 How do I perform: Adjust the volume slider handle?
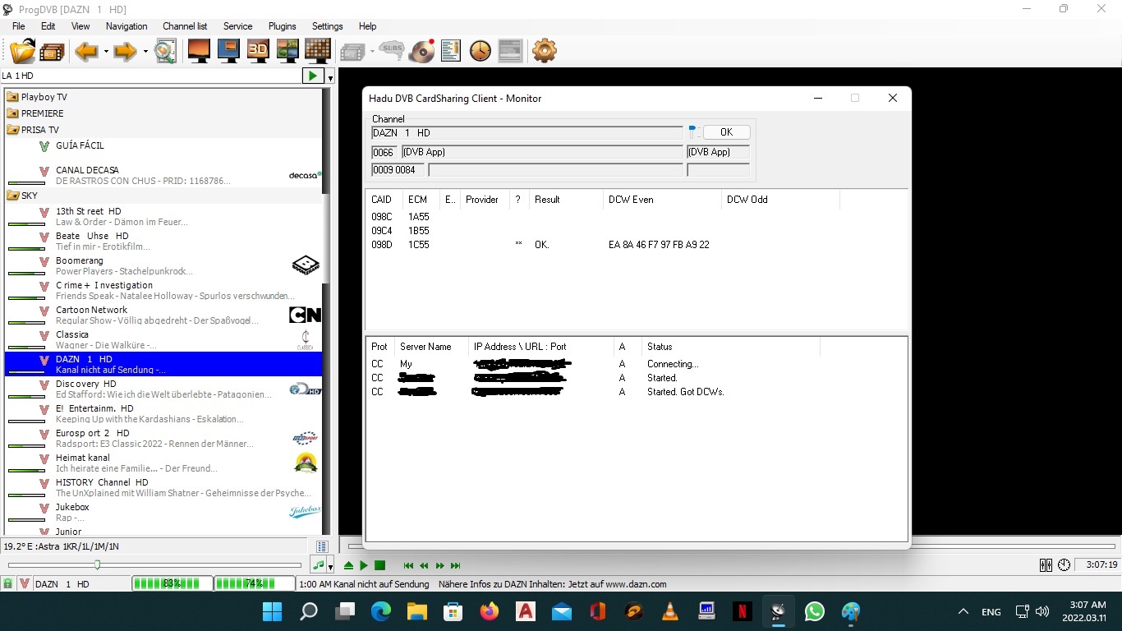pyautogui.click(x=98, y=564)
